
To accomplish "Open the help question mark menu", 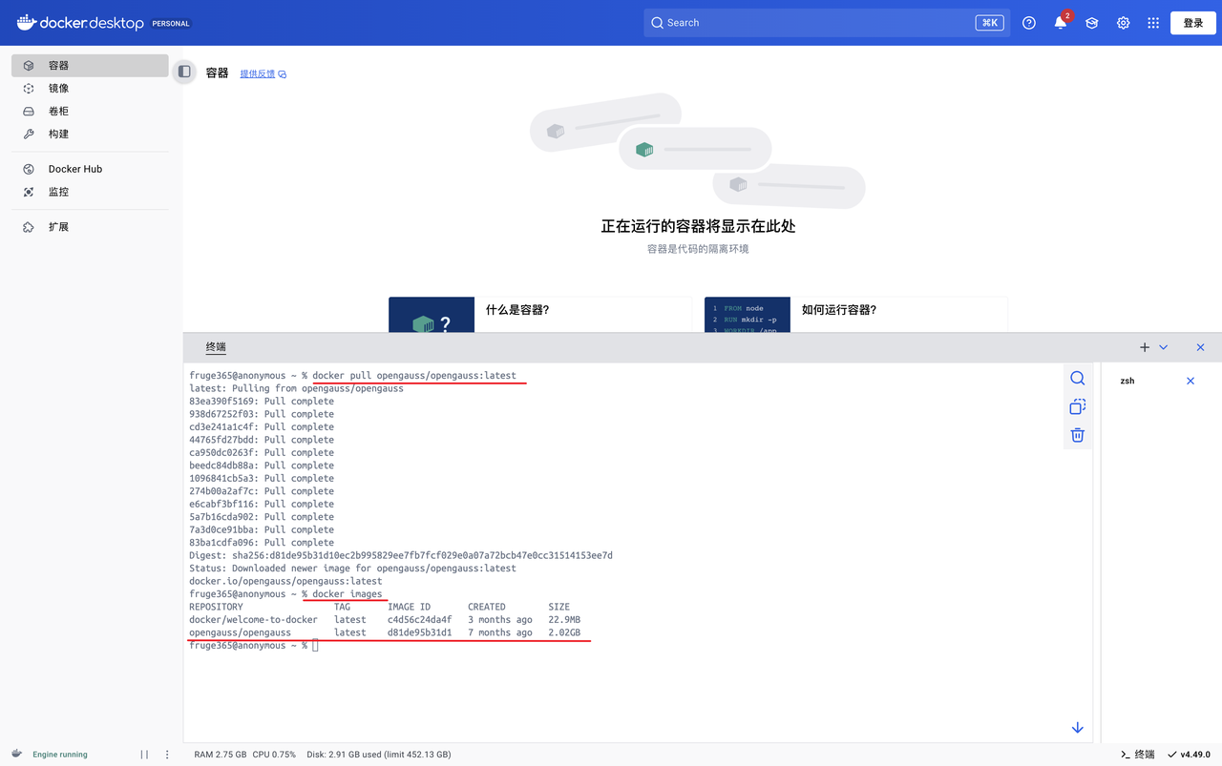I will 1028,22.
